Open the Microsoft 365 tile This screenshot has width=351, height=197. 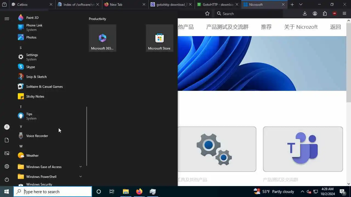[x=103, y=38]
